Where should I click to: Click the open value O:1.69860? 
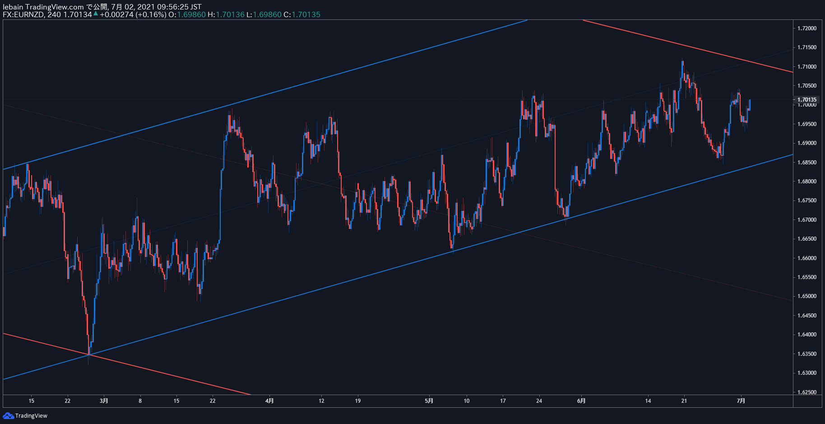tap(187, 14)
